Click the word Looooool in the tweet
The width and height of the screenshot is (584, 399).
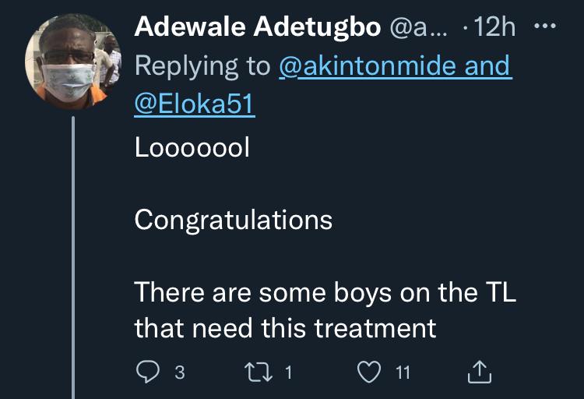[192, 149]
